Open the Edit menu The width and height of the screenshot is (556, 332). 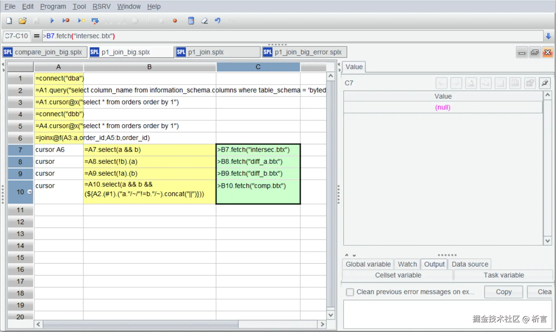pyautogui.click(x=28, y=6)
